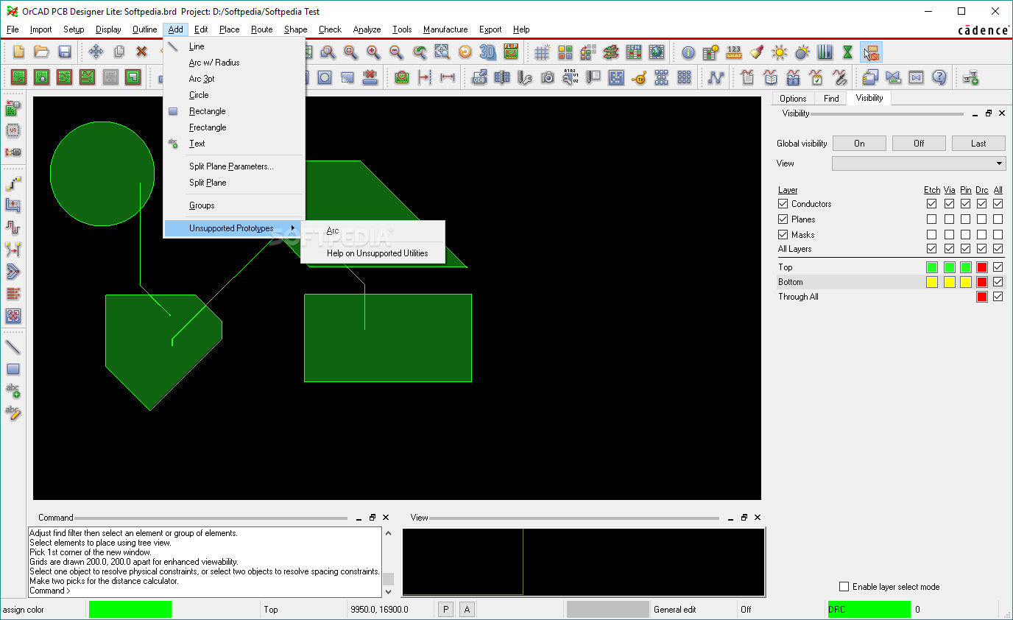Select the Add Line tool in left sidebar
The height and width of the screenshot is (620, 1013).
(x=13, y=347)
